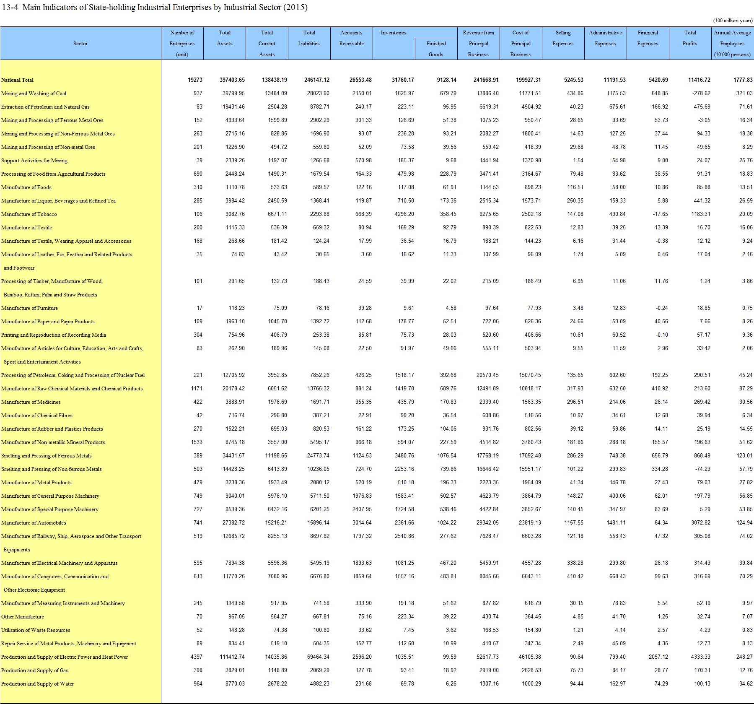Click the National Total row label
Screen dimensions: 754x704
[18, 80]
